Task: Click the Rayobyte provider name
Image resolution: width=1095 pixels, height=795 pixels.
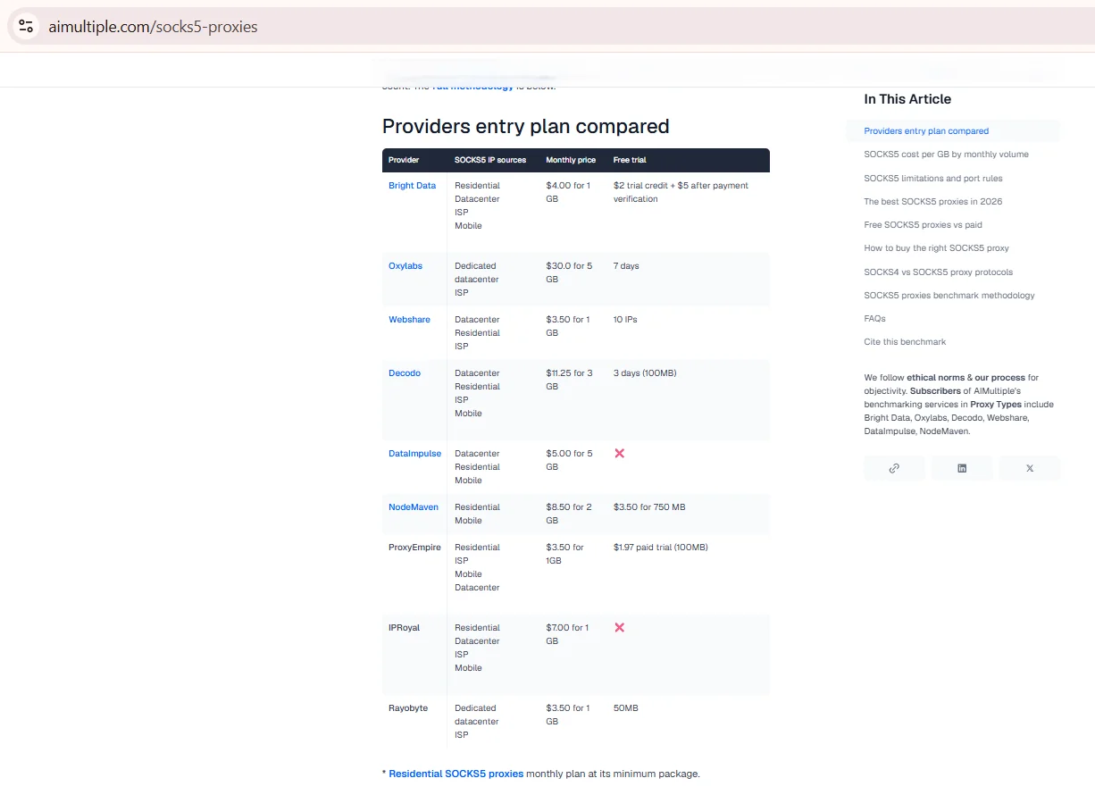Action: (x=408, y=707)
